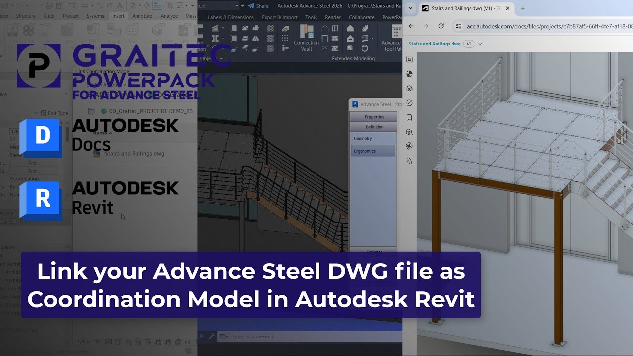The height and width of the screenshot is (356, 633).
Task: Select the square portal frame icon
Action: point(325,38)
